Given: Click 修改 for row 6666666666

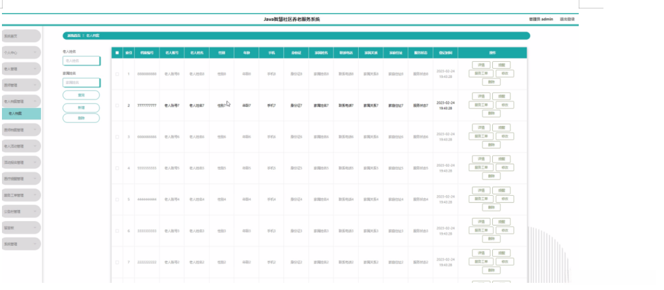Looking at the screenshot, I should [505, 136].
